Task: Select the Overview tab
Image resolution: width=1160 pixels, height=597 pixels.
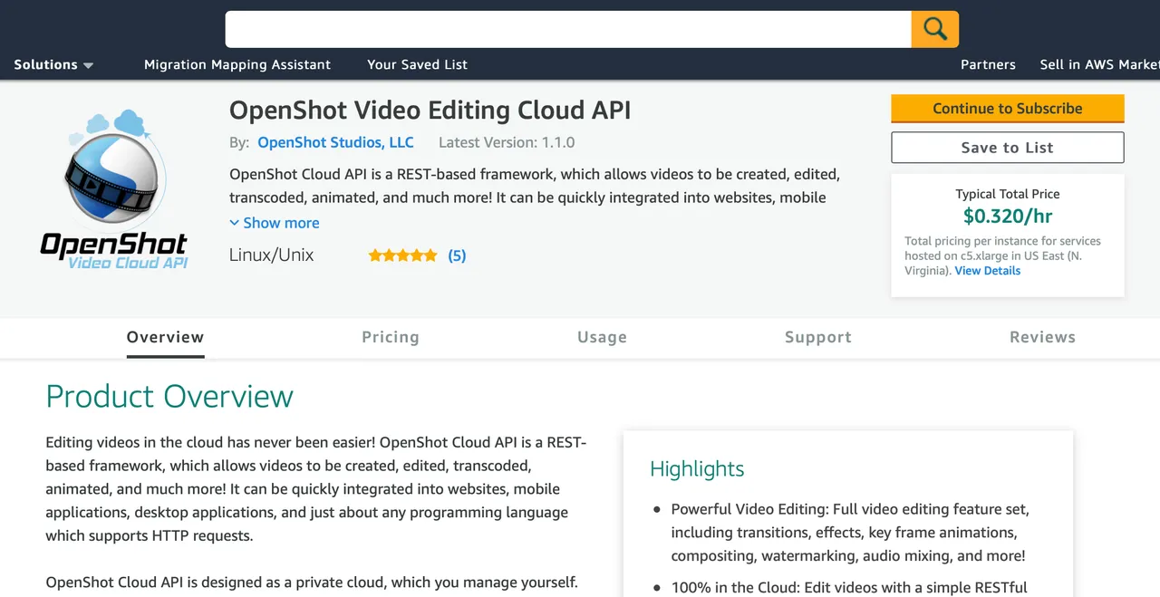Action: [x=165, y=337]
